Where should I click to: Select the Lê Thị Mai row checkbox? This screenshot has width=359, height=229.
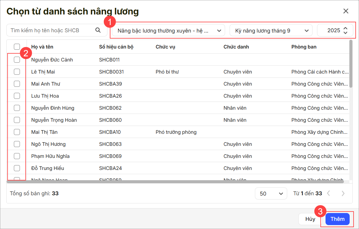(x=17, y=72)
